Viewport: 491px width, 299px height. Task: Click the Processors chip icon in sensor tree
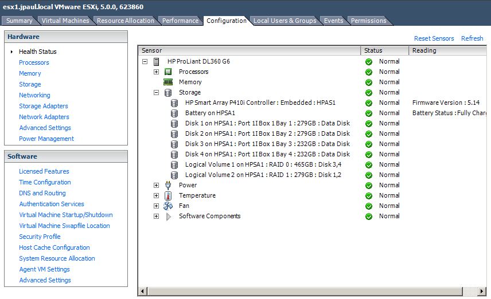click(x=168, y=72)
